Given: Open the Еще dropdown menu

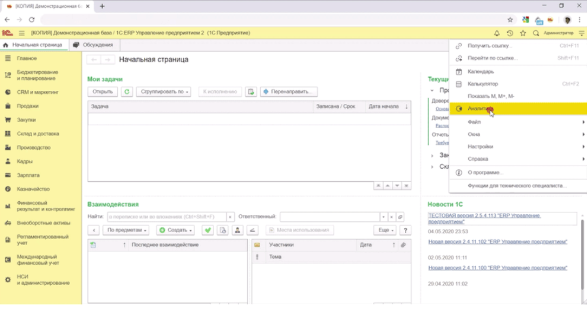Looking at the screenshot, I should click(x=385, y=230).
